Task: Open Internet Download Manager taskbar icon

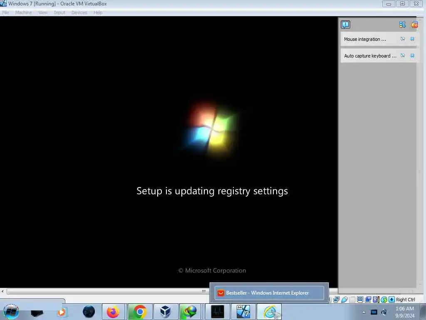Action: point(190,312)
